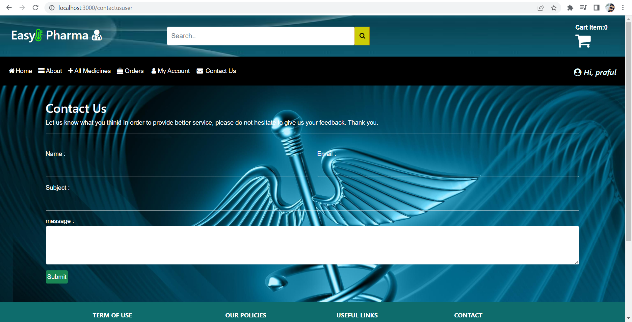Bookmark the page with the star icon
This screenshot has height=322, width=632.
tap(554, 8)
